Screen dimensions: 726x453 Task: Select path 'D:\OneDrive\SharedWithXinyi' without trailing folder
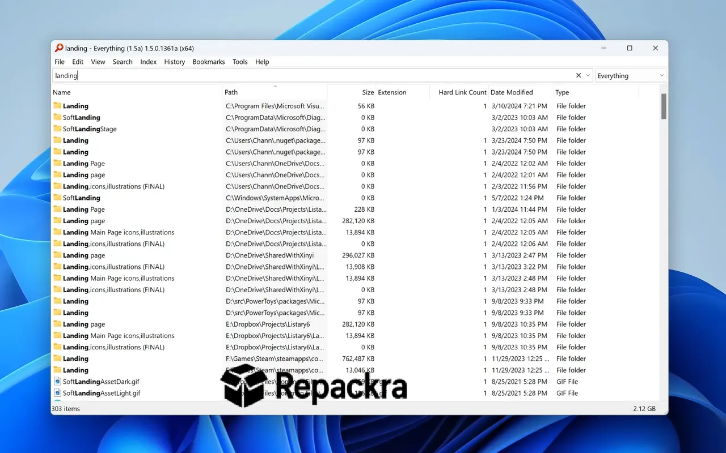(x=269, y=255)
